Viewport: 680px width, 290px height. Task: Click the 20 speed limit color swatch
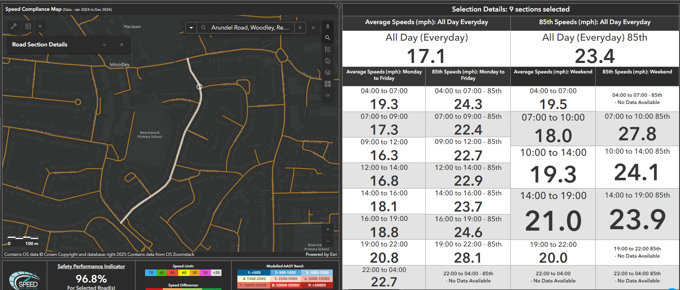205,273
